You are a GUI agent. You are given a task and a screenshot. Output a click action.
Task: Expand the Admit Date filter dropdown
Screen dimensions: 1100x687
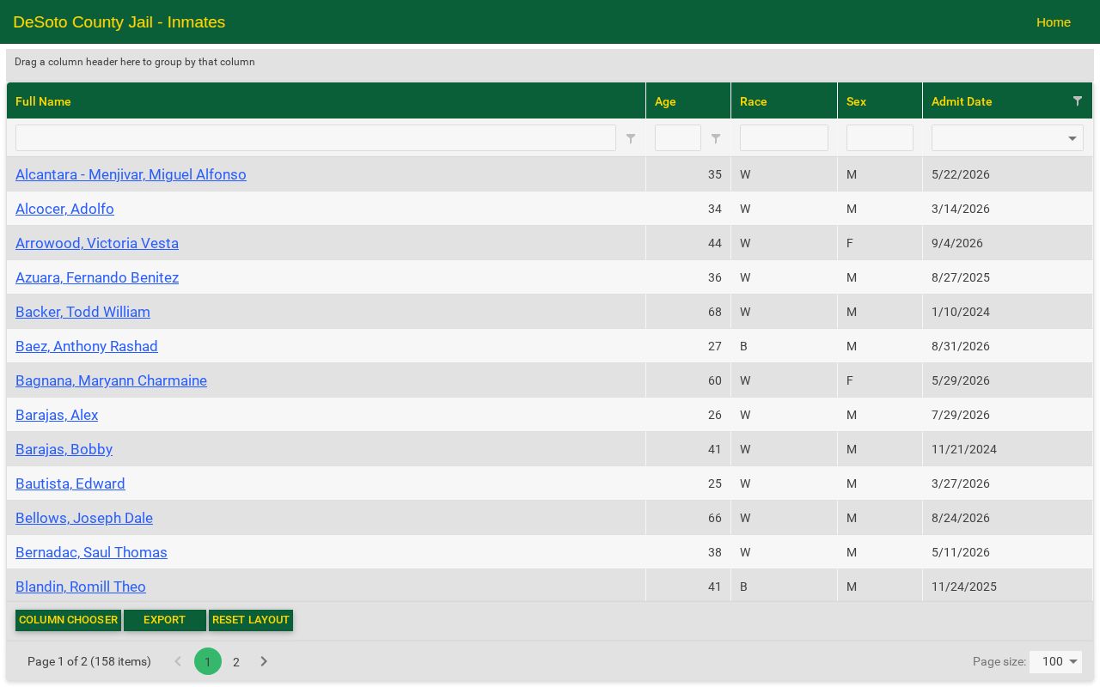[x=1072, y=138]
